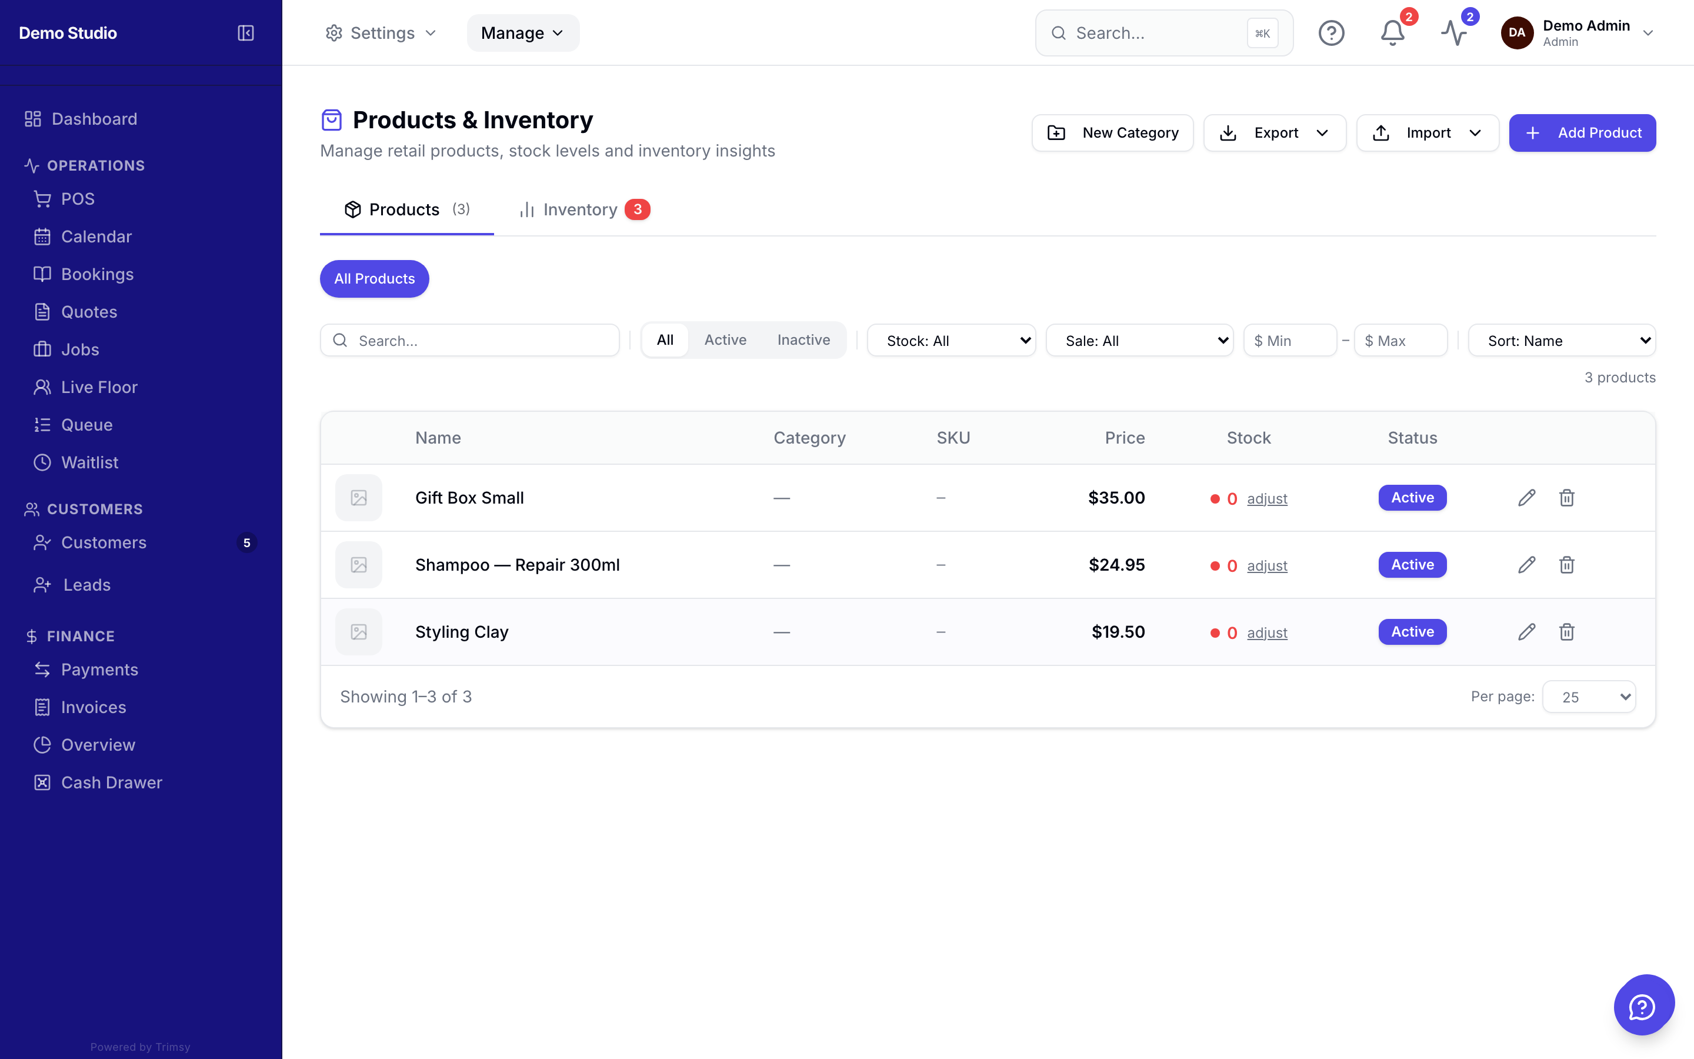
Task: Delete Shampoo — Repair 300ml trash icon
Action: point(1566,565)
